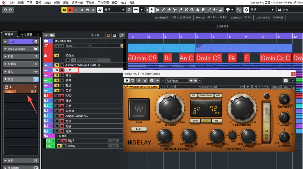Viewport: 303px width, 169px height.
Task: Open the Full Reset preset dropdown
Action: [177, 80]
